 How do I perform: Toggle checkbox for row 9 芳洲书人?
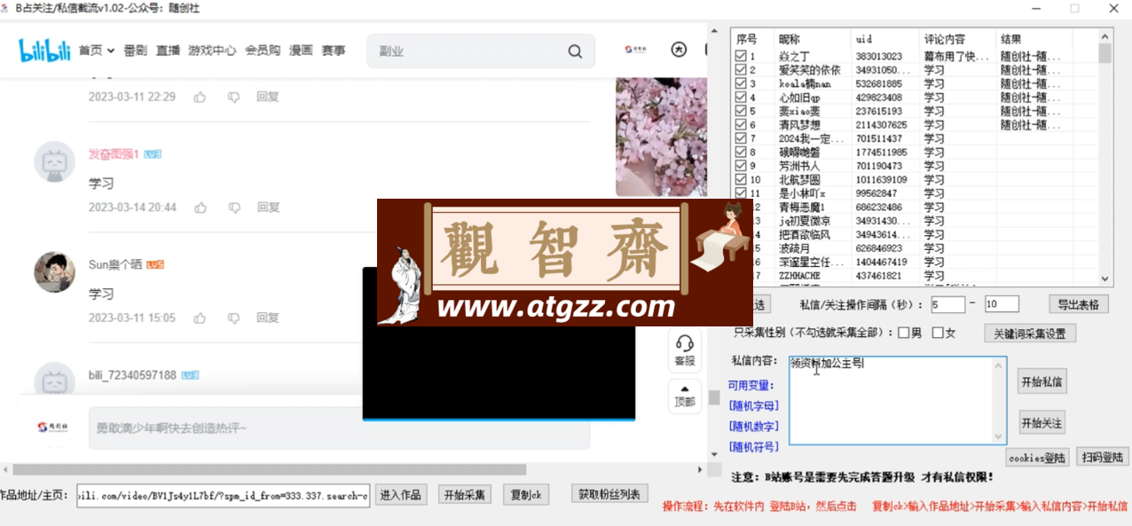741,166
